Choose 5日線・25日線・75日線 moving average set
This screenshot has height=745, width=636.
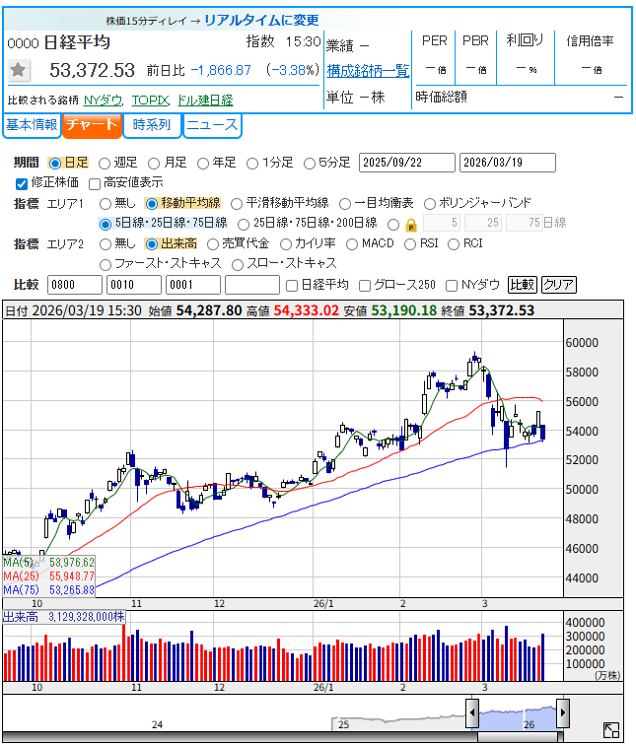(x=106, y=224)
